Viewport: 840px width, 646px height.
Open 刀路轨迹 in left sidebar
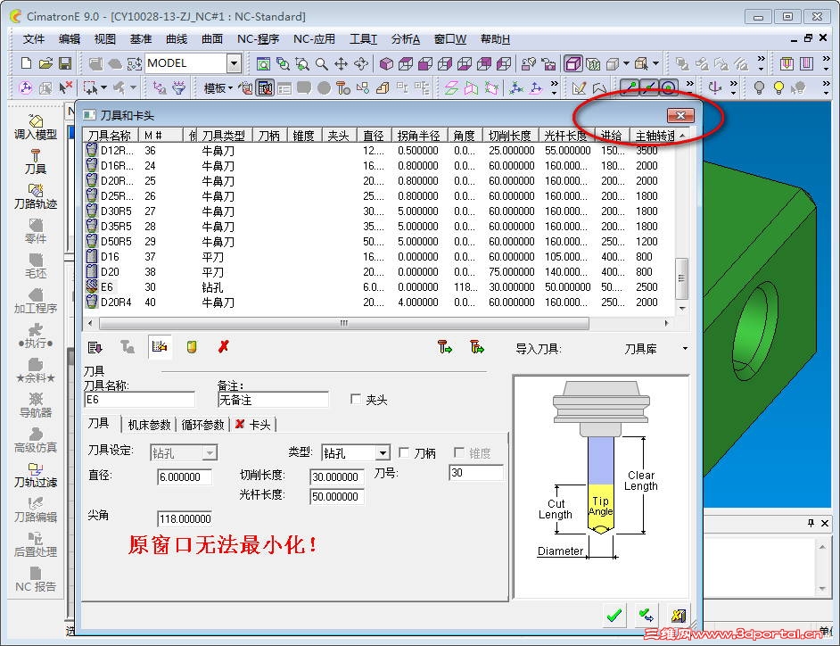pyautogui.click(x=36, y=197)
